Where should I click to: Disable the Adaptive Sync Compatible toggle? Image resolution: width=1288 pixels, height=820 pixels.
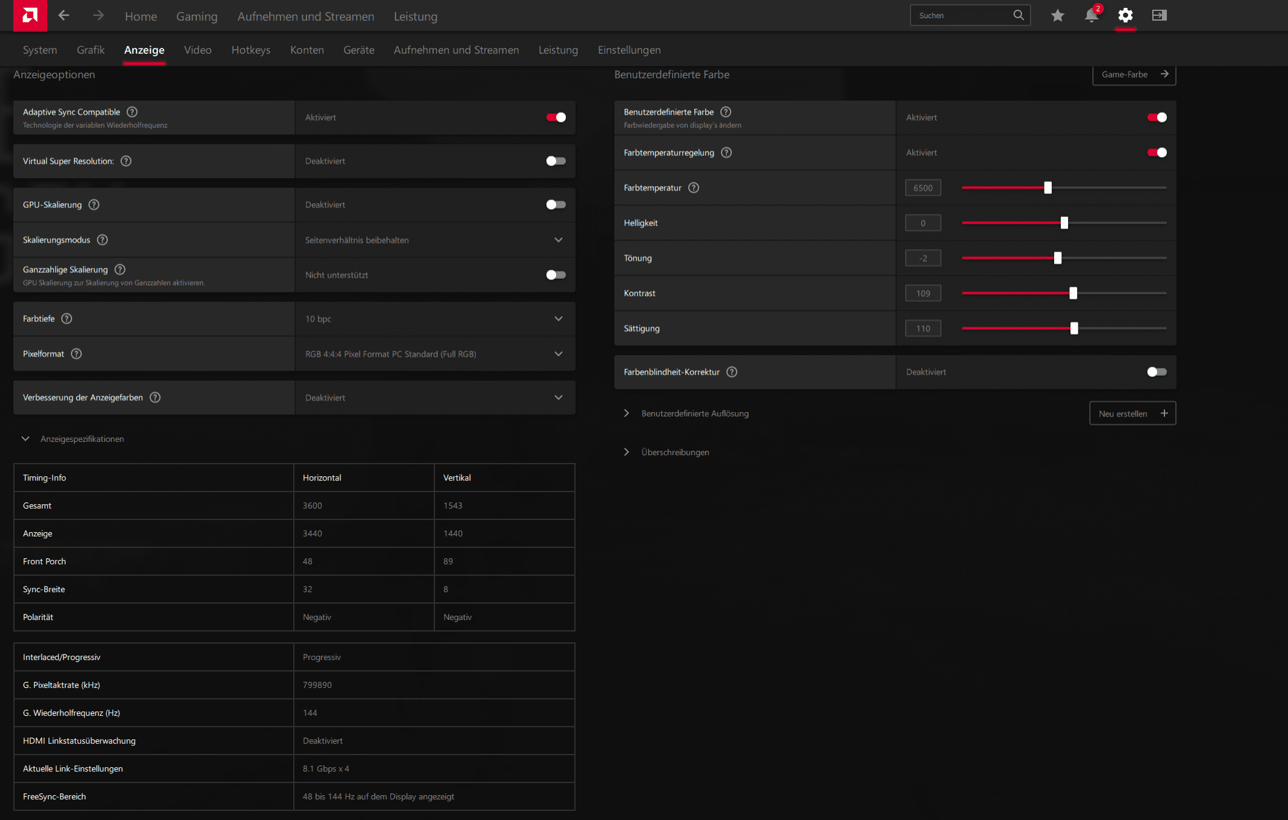coord(556,118)
